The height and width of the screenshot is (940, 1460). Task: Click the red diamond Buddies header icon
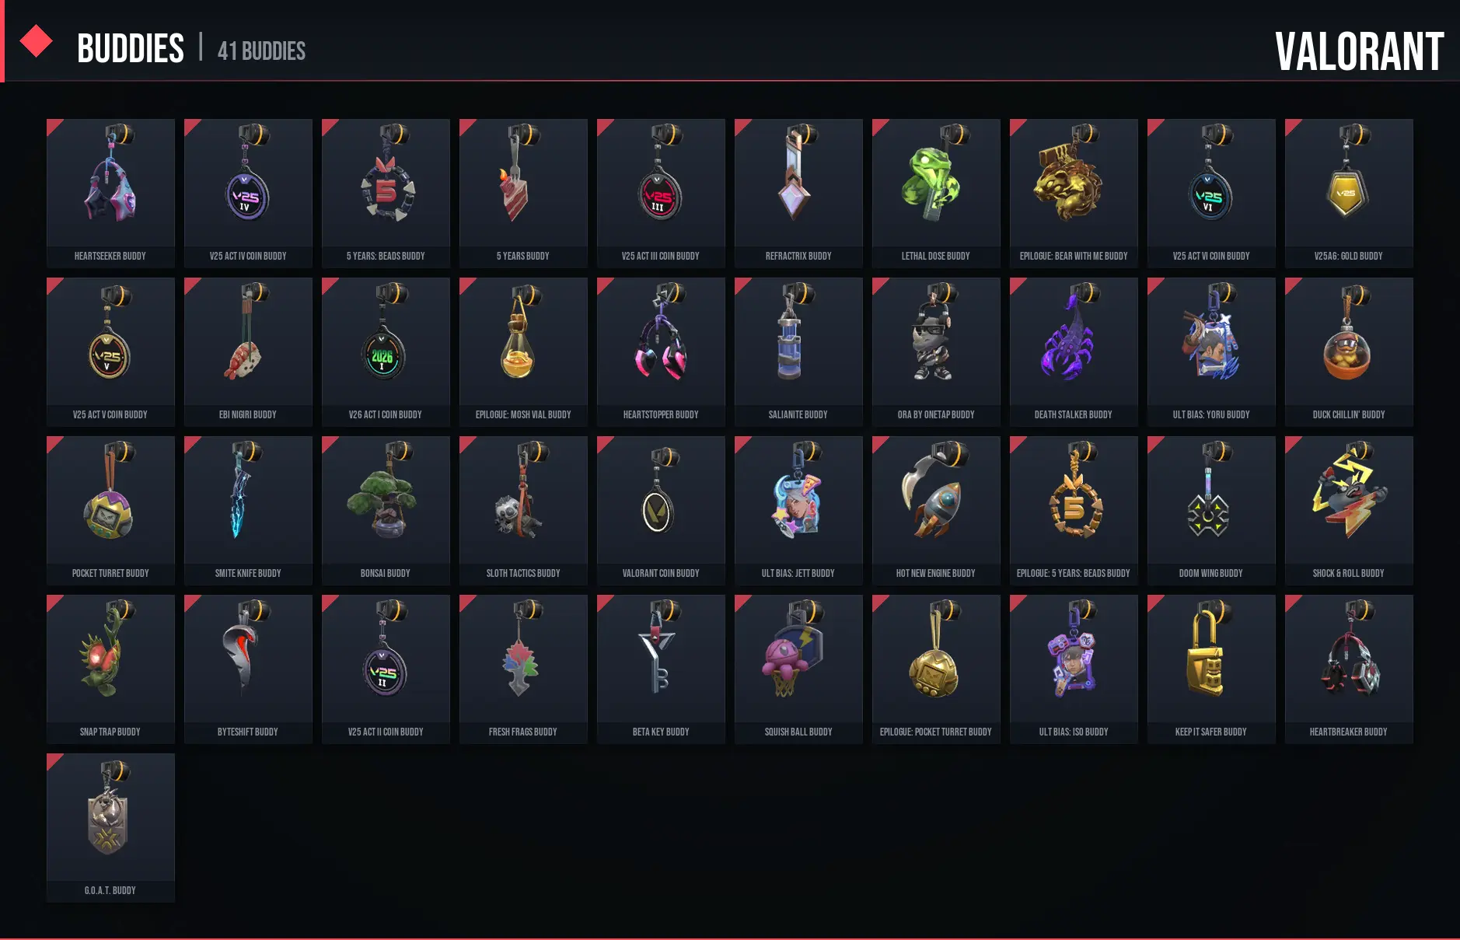[x=36, y=41]
